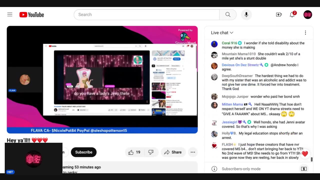This screenshot has height=180, width=320.
Task: Click the DeepSouthDreamer username
Action: pos(237,76)
